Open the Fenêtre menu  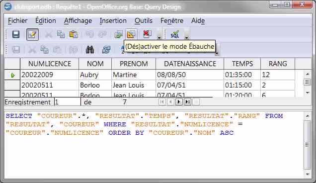coord(172,20)
